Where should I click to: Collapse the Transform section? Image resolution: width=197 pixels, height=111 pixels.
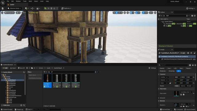[x=159, y=74]
